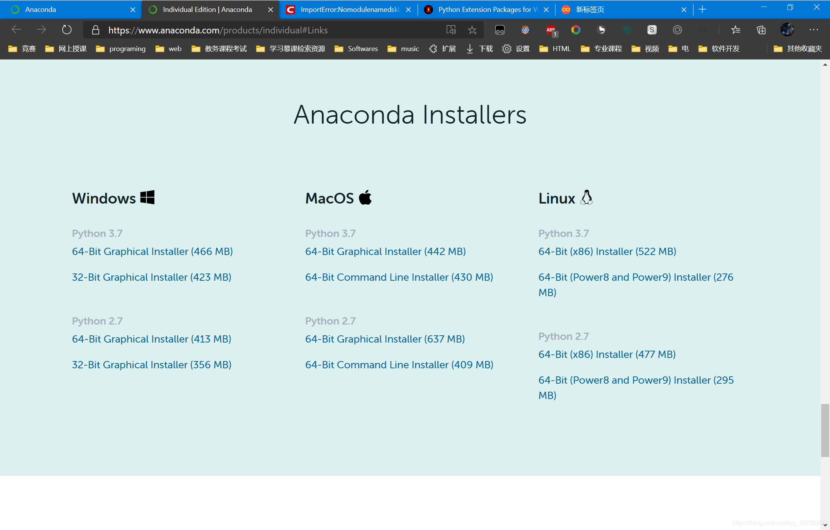Add page to favorites with star icon
The width and height of the screenshot is (830, 530).
click(x=472, y=30)
